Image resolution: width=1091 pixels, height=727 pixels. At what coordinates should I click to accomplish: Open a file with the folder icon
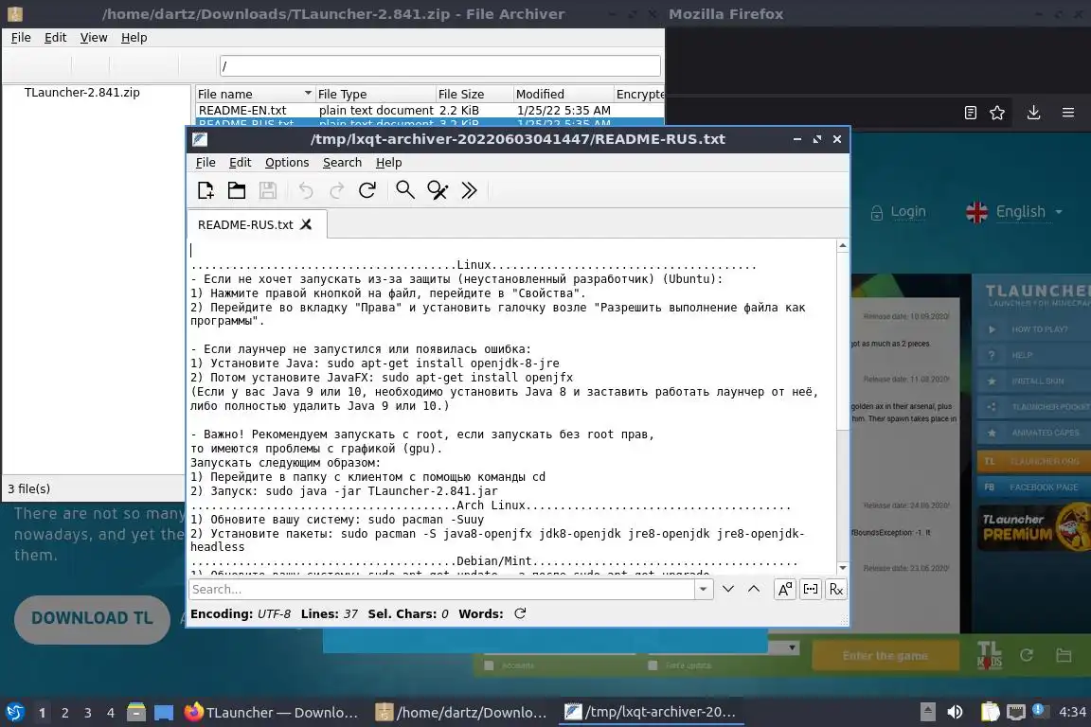[237, 190]
